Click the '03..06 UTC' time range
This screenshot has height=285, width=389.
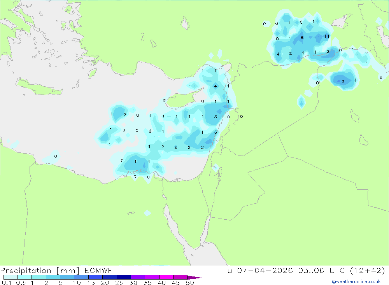[322, 270]
